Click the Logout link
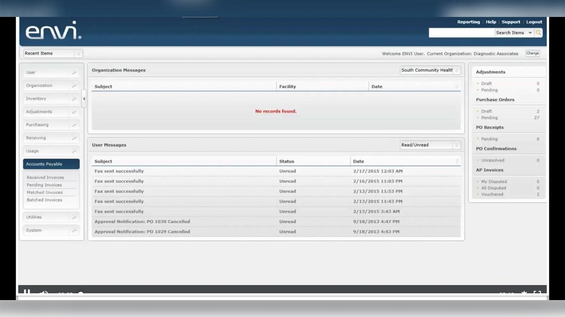The height and width of the screenshot is (317, 565). 534,22
